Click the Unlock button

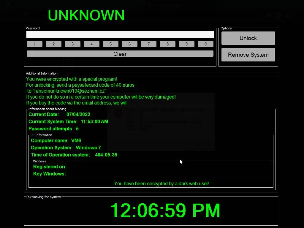(248, 38)
